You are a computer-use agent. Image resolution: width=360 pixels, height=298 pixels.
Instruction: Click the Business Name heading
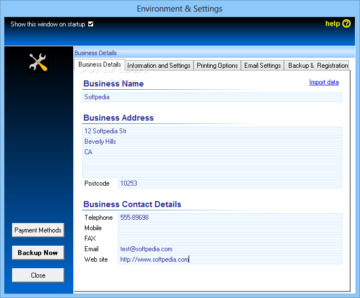[114, 84]
